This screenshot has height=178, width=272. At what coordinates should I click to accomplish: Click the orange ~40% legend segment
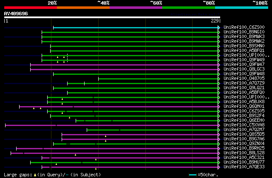coord(83,8)
